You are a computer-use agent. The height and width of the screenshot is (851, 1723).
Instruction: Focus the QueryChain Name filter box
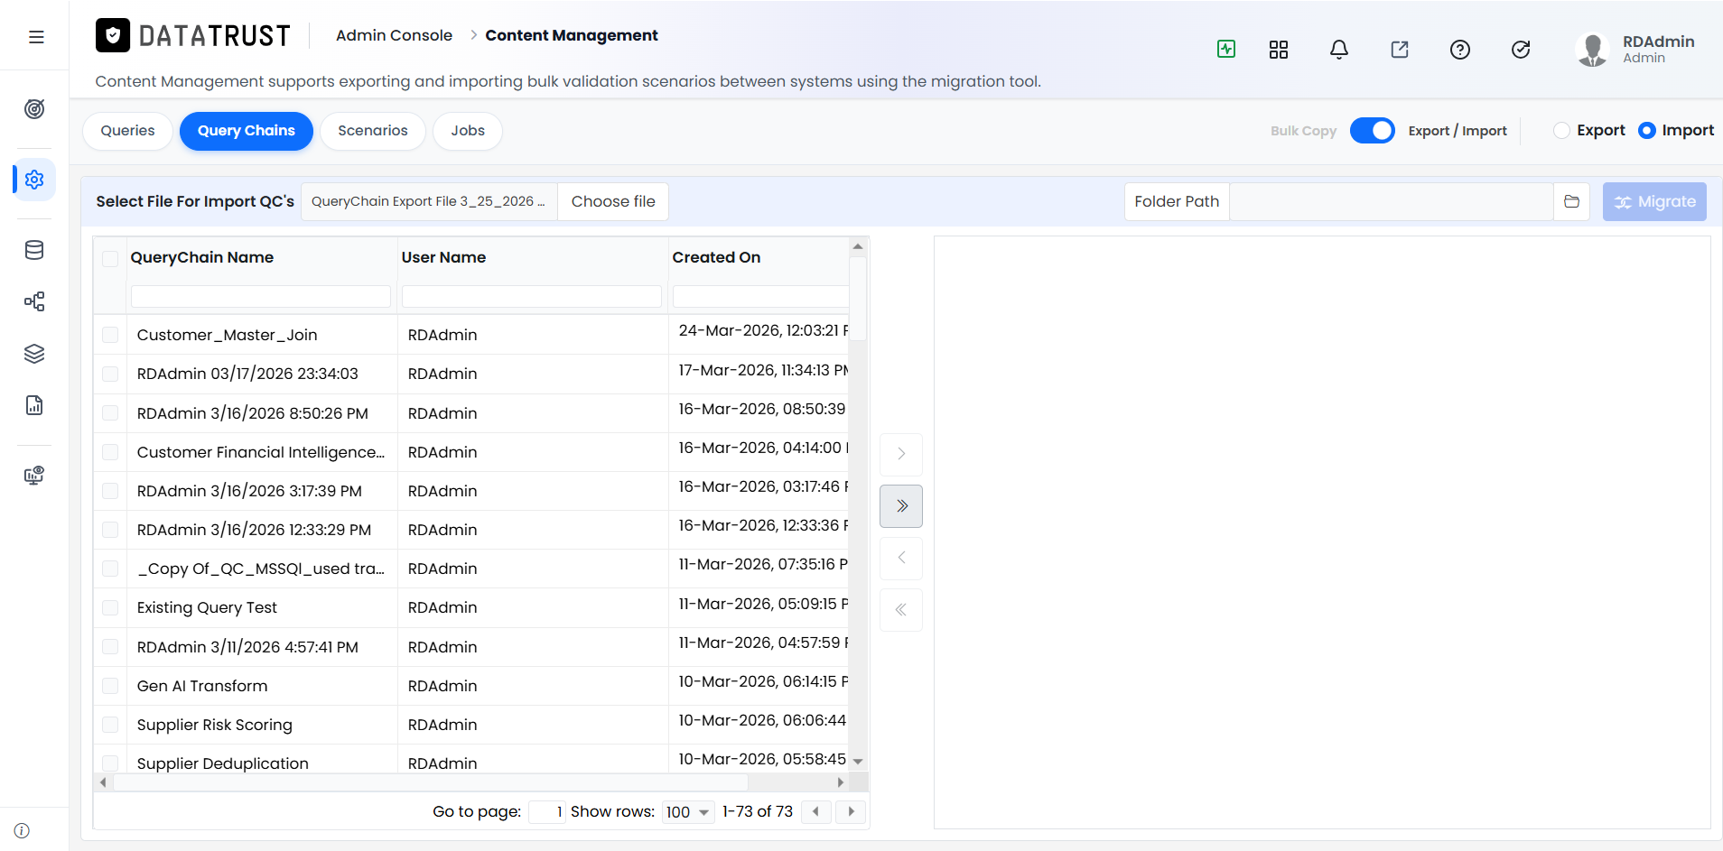coord(261,296)
